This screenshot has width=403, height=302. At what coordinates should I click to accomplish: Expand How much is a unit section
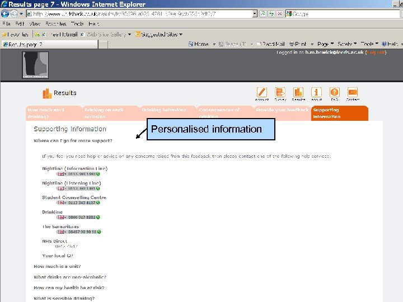pyautogui.click(x=57, y=266)
